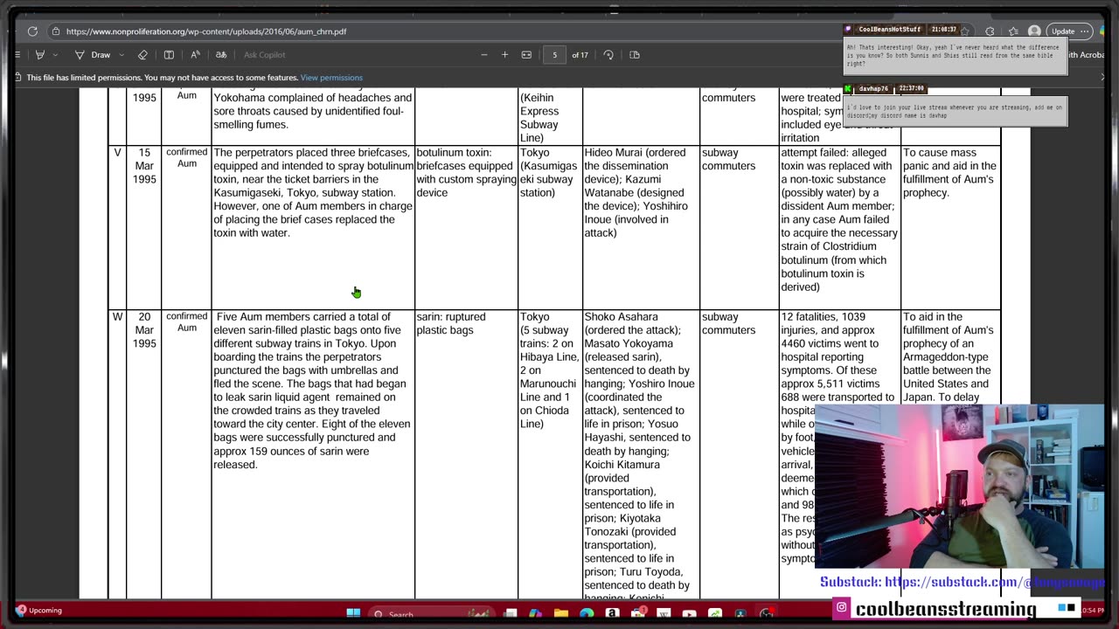Toggle fit to width view
This screenshot has width=1119, height=629.
[526, 55]
